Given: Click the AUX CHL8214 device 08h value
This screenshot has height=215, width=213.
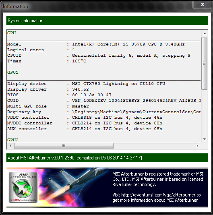Looking at the screenshot, I should 117,128.
